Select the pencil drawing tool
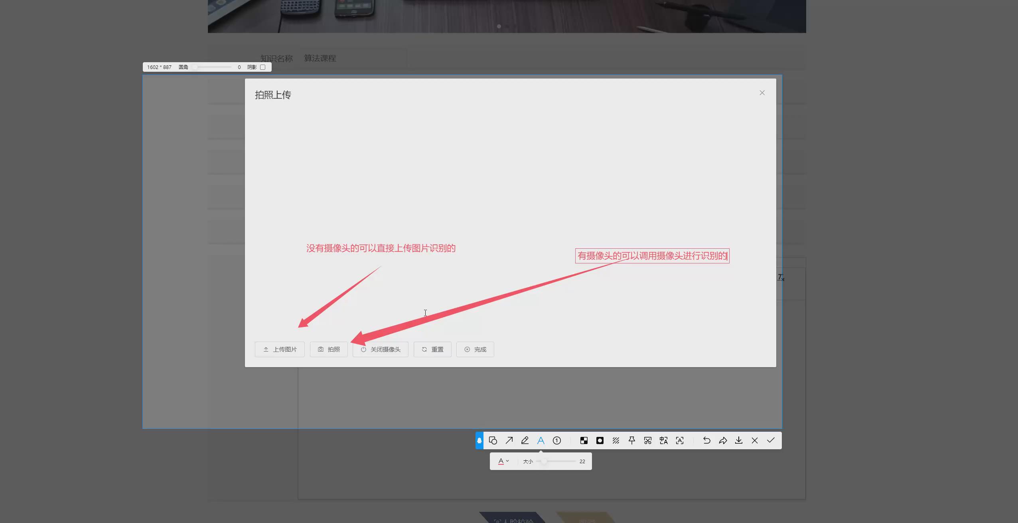Screen dimensions: 1018x523 coord(525,440)
